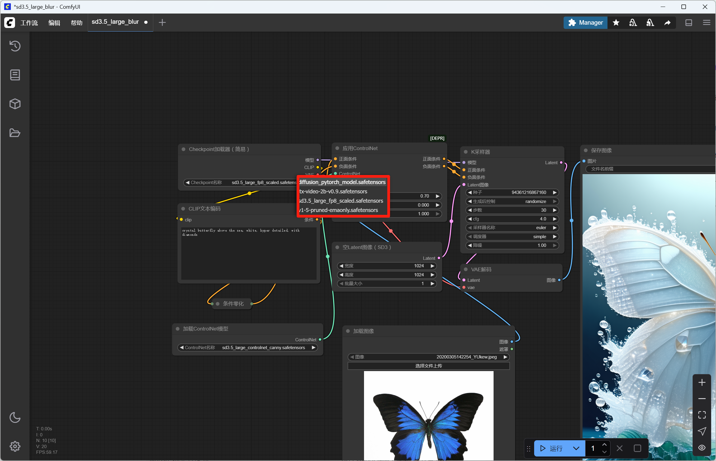
Task: Decrease cfg value with left arrow
Action: (x=470, y=219)
